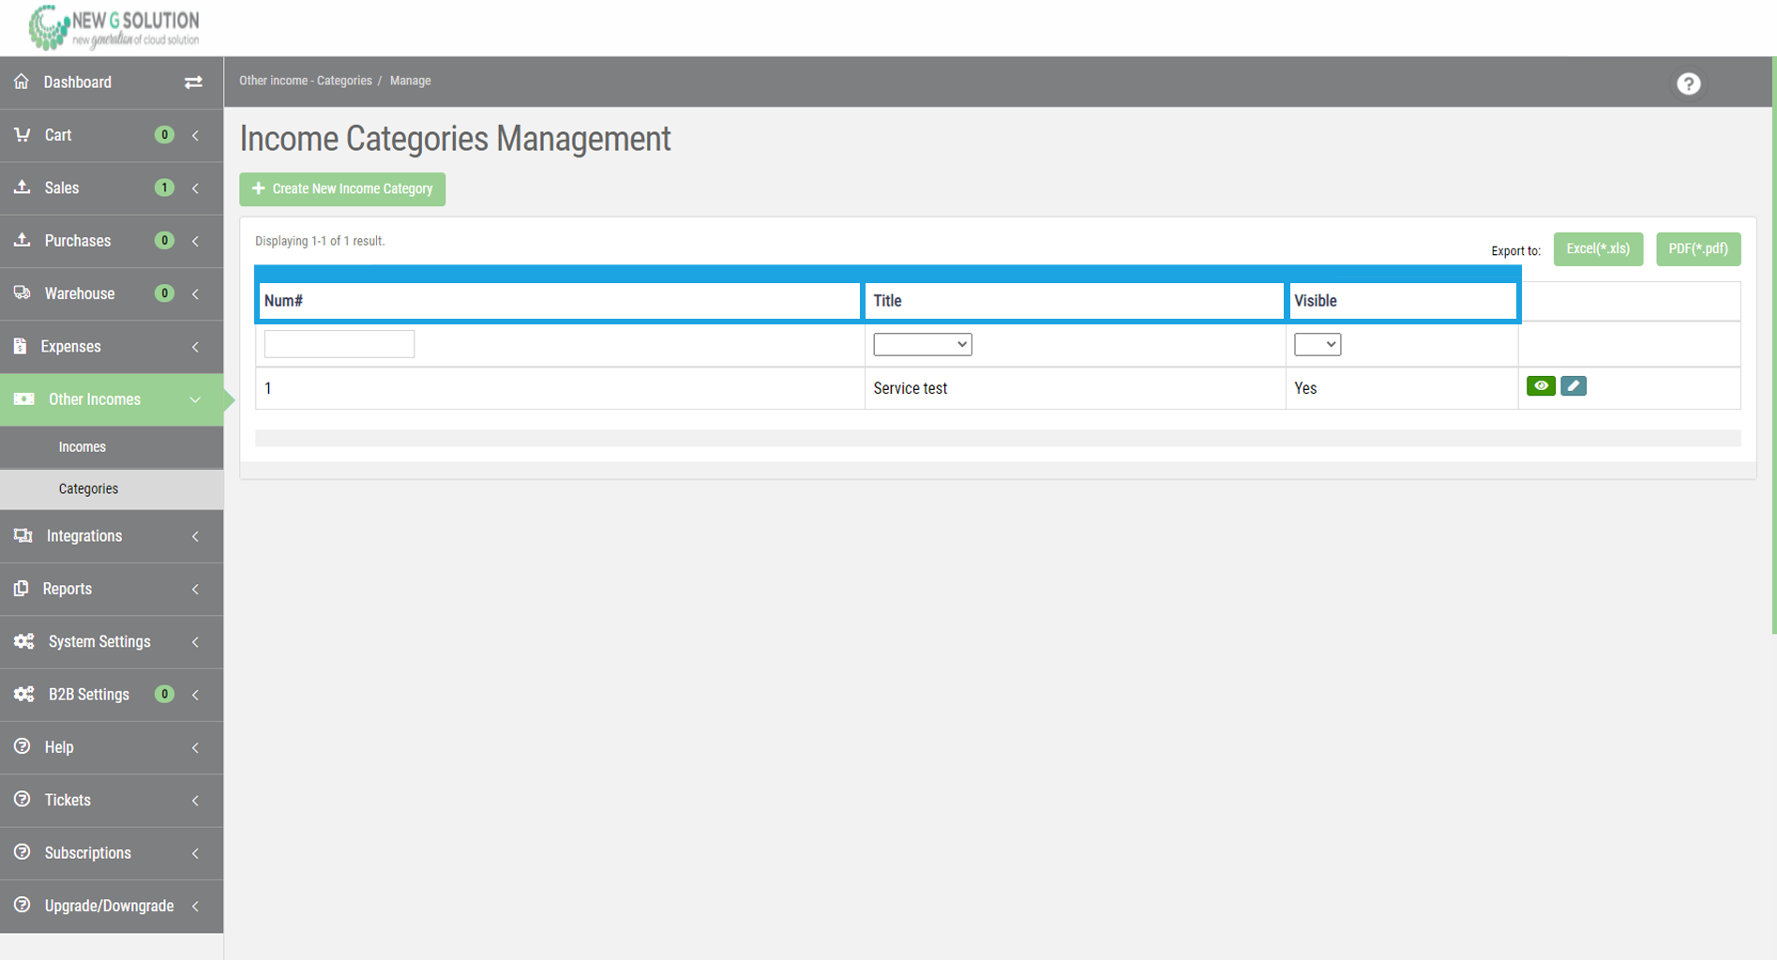This screenshot has width=1777, height=960.
Task: Select the Expenses receipt icon
Action: [22, 346]
